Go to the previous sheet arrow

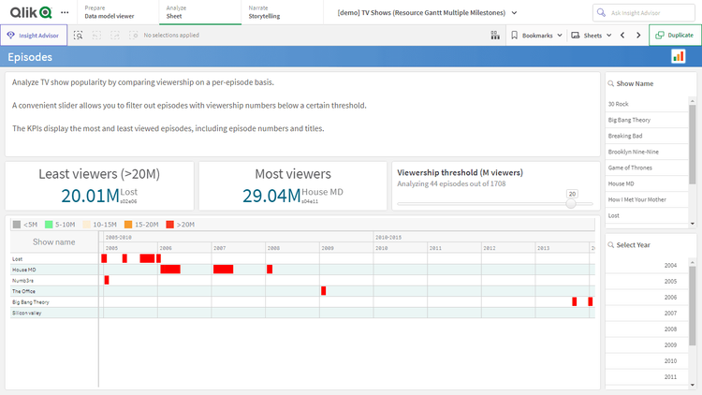[623, 35]
